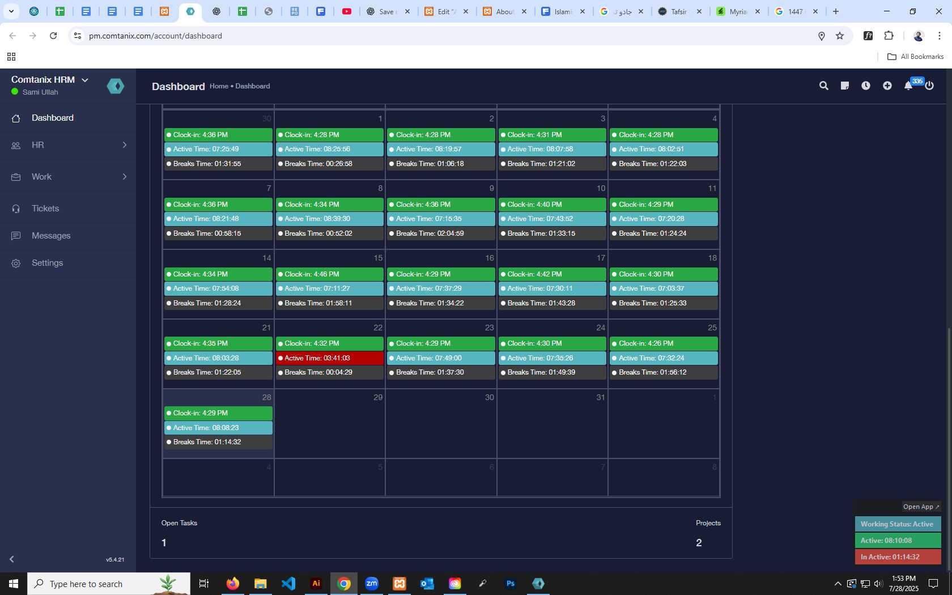
Task: Click the Dashboard home icon in sidebar
Action: pos(16,118)
